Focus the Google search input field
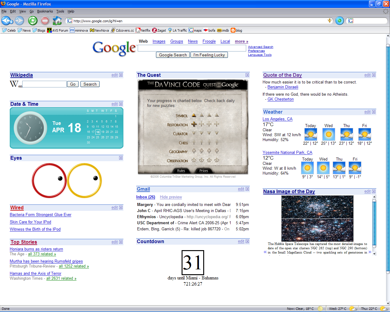Image resolution: width=390 pixels, height=312 pixels. point(192,48)
